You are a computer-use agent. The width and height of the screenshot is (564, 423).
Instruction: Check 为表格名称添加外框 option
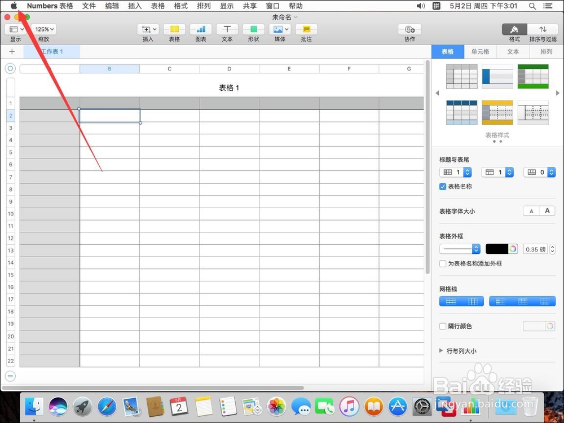443,263
